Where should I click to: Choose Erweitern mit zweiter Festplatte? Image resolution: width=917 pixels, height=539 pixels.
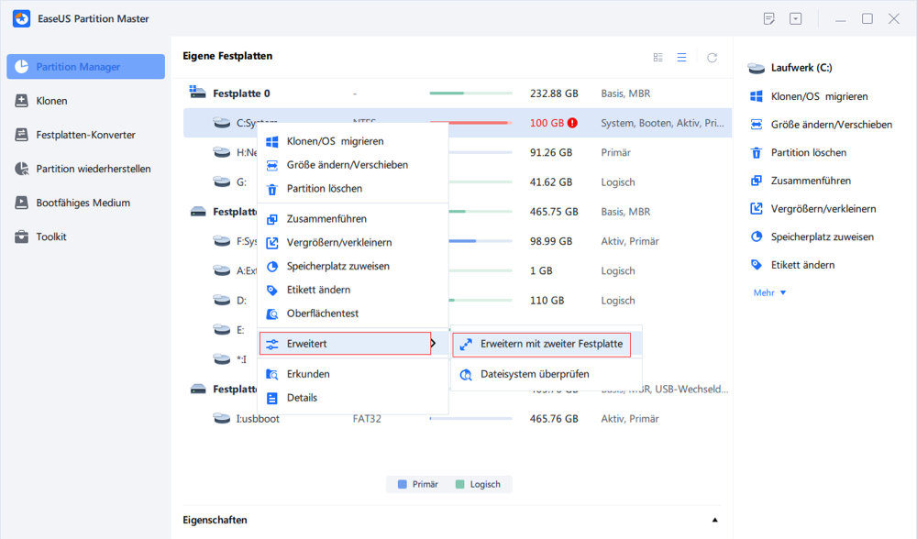pyautogui.click(x=542, y=344)
